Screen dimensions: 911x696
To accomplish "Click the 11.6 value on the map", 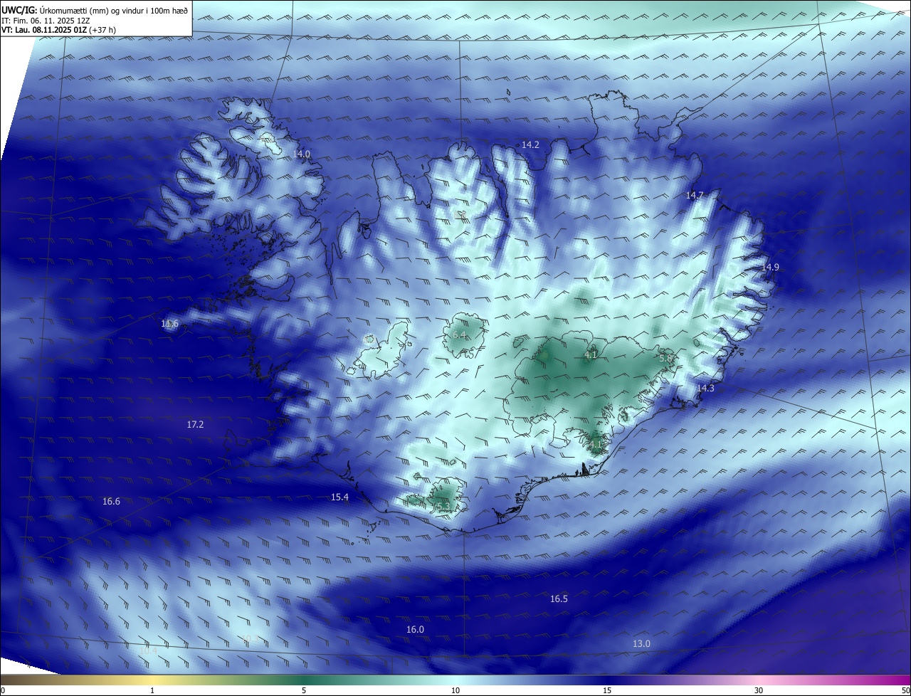I will click(x=169, y=324).
